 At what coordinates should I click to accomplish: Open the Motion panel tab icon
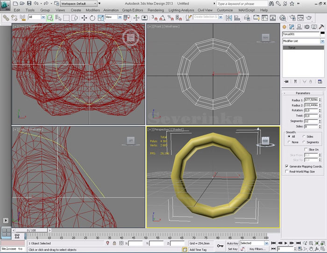tap(307, 27)
